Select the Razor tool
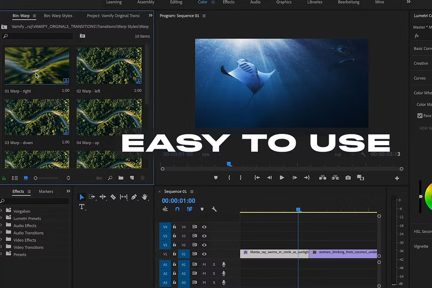 click(x=113, y=197)
